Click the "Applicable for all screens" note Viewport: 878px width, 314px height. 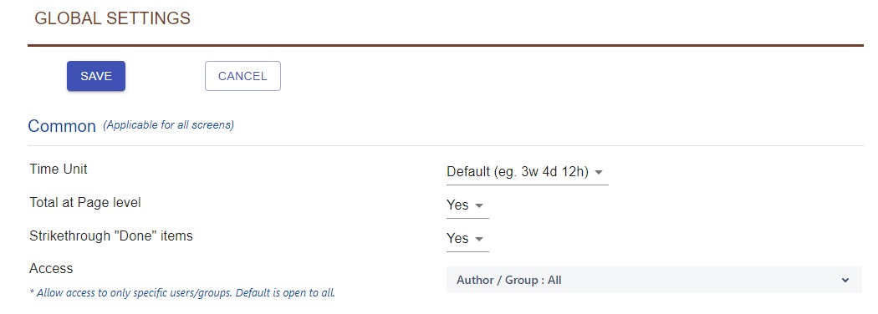pyautogui.click(x=169, y=124)
